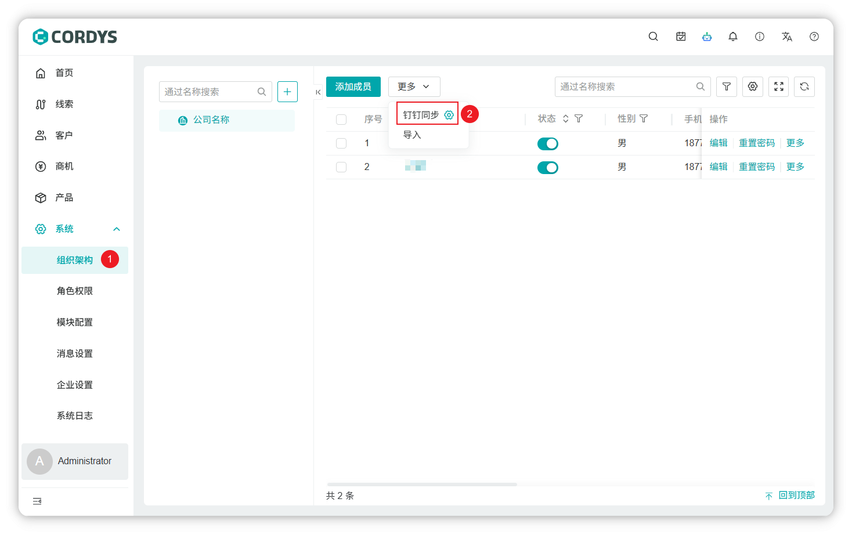Click the status column filter funnel
Image resolution: width=852 pixels, height=535 pixels.
579,118
